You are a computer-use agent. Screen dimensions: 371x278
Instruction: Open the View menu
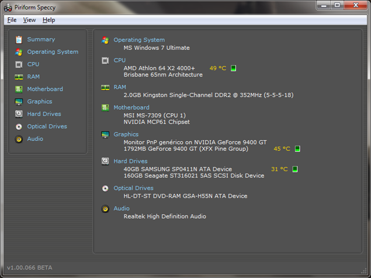click(30, 20)
